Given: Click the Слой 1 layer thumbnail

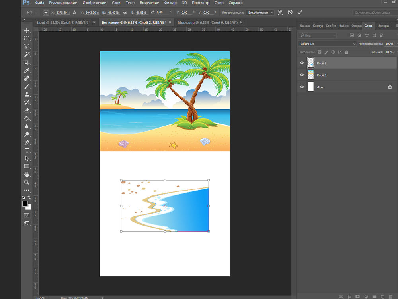Looking at the screenshot, I should pyautogui.click(x=311, y=75).
